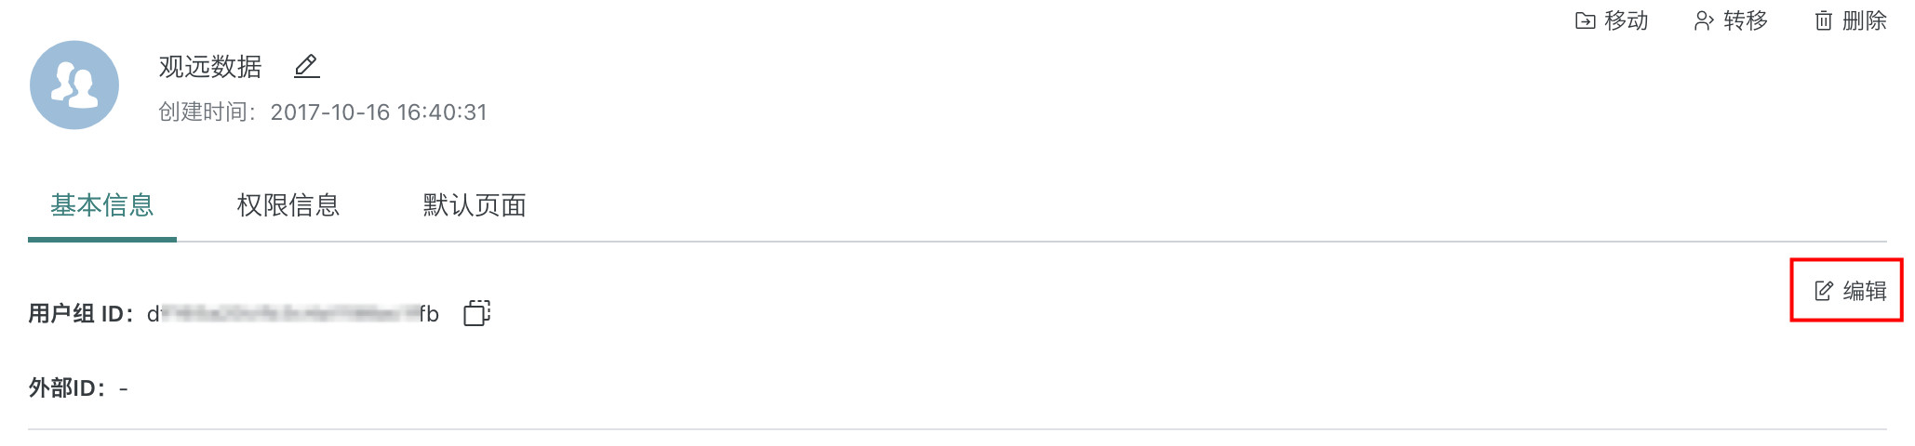Click the person icon beside 转移
The image size is (1915, 446).
coord(1703,20)
